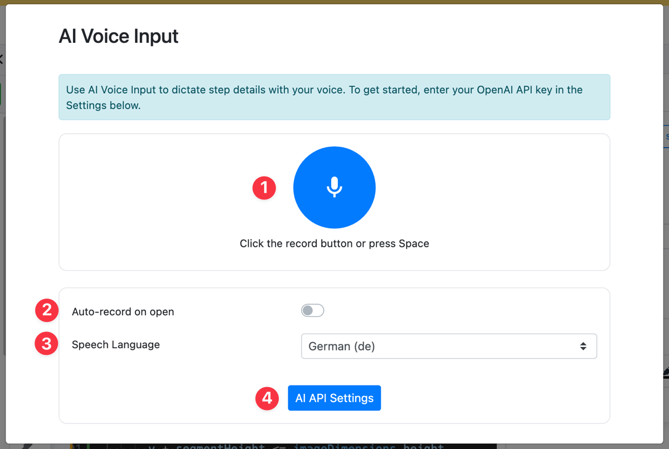Click the "AI Voice Input" dialog heading
The height and width of the screenshot is (449, 669).
tap(119, 37)
